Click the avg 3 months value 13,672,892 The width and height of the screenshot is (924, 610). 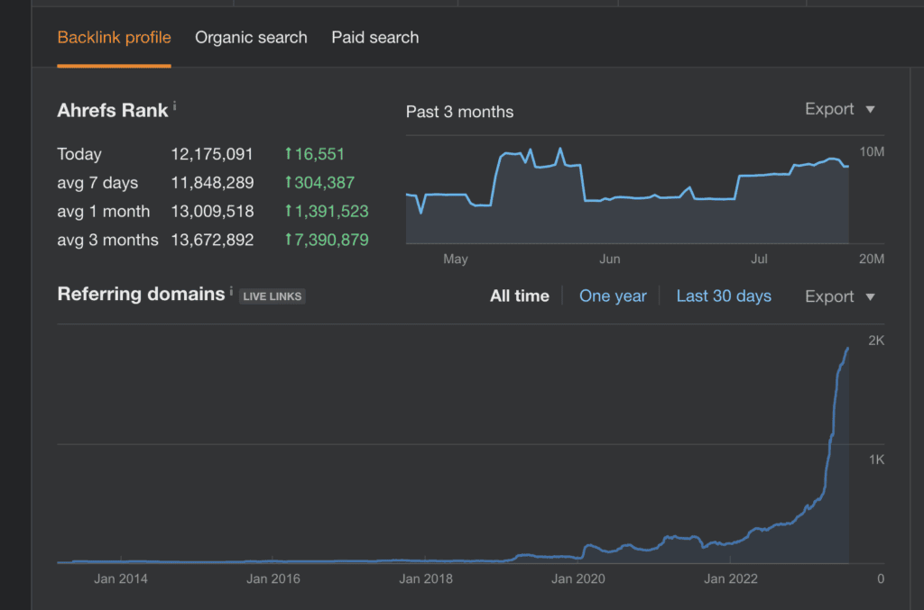pos(212,240)
